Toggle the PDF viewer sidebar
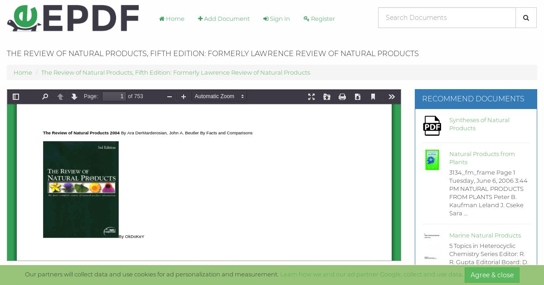544x285 pixels. click(x=16, y=97)
